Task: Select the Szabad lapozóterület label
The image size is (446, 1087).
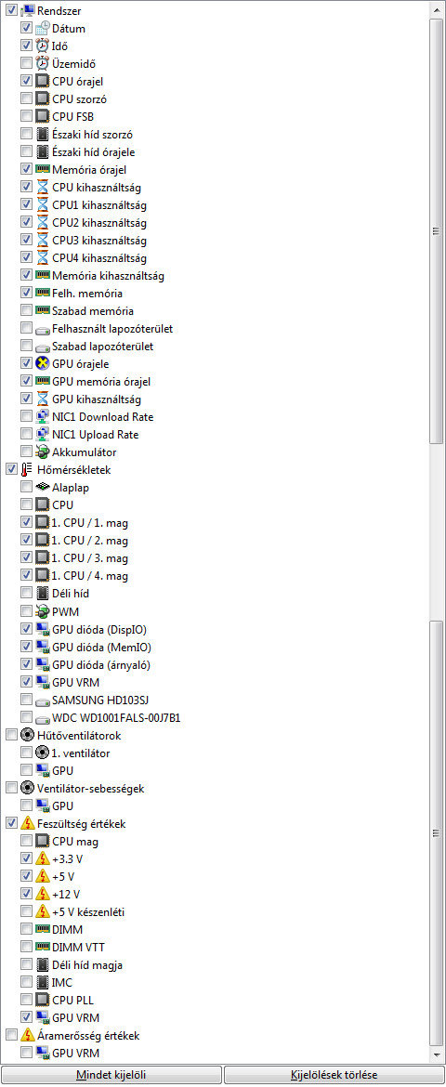Action: click(102, 346)
